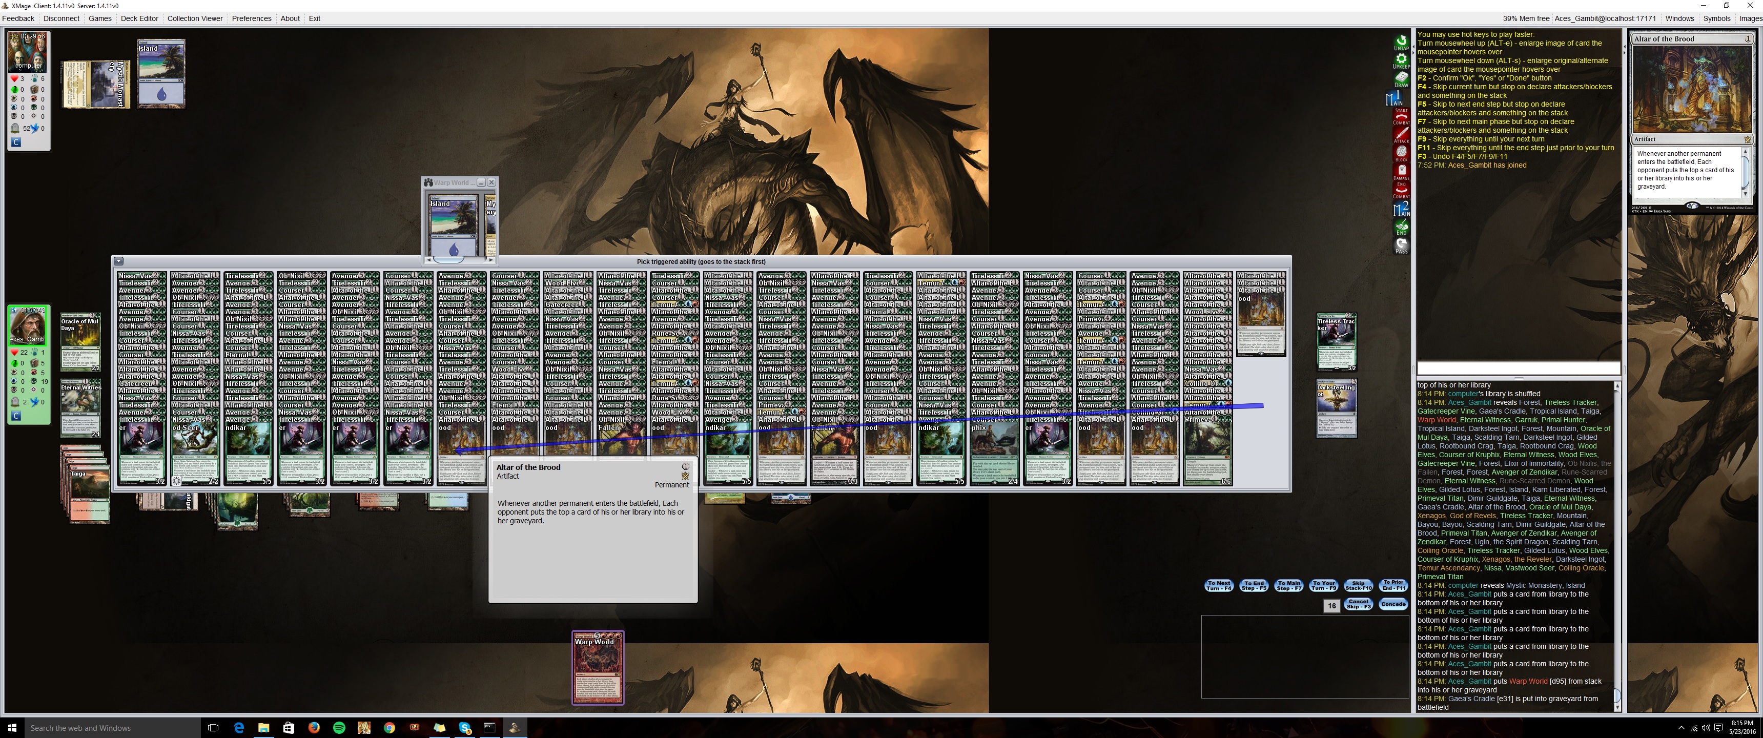Open the Deck Editor menu
Screen dimensions: 1763x738
coord(139,18)
